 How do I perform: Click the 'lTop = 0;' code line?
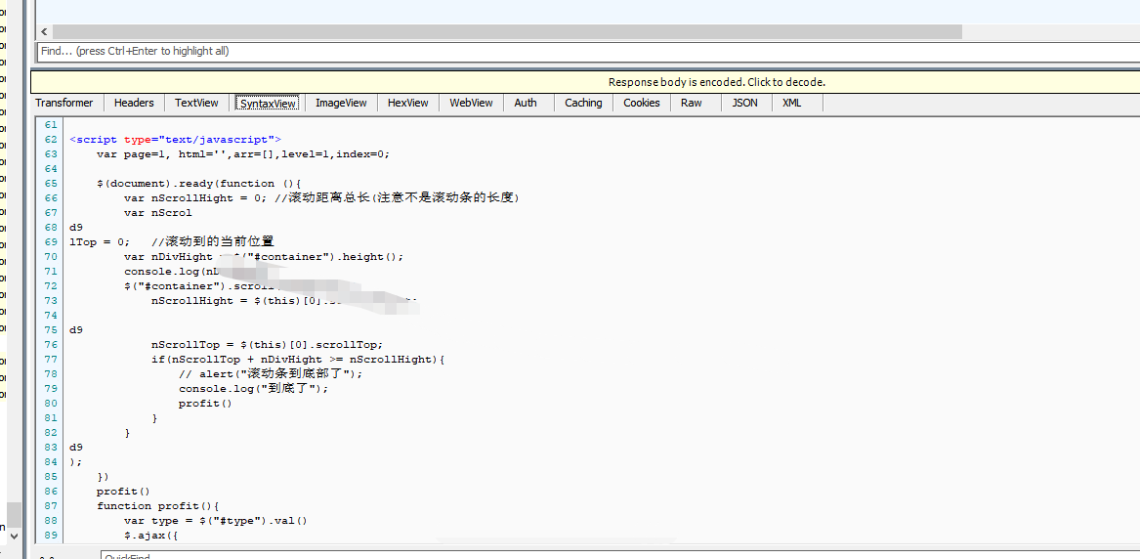(x=171, y=241)
